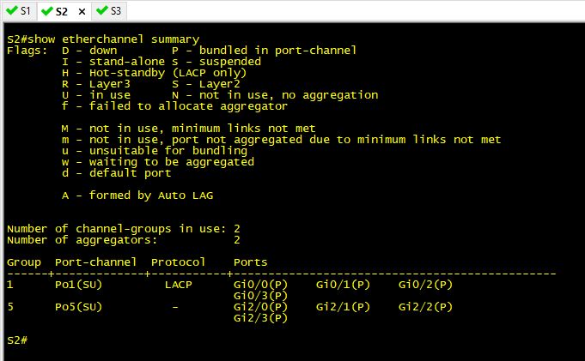
Task: Click 'Number of channel-groups in use: 2' line
Action: tap(124, 229)
